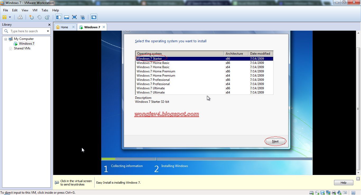Select My Computer in the library tree
This screenshot has width=361, height=195.
coord(24,39)
